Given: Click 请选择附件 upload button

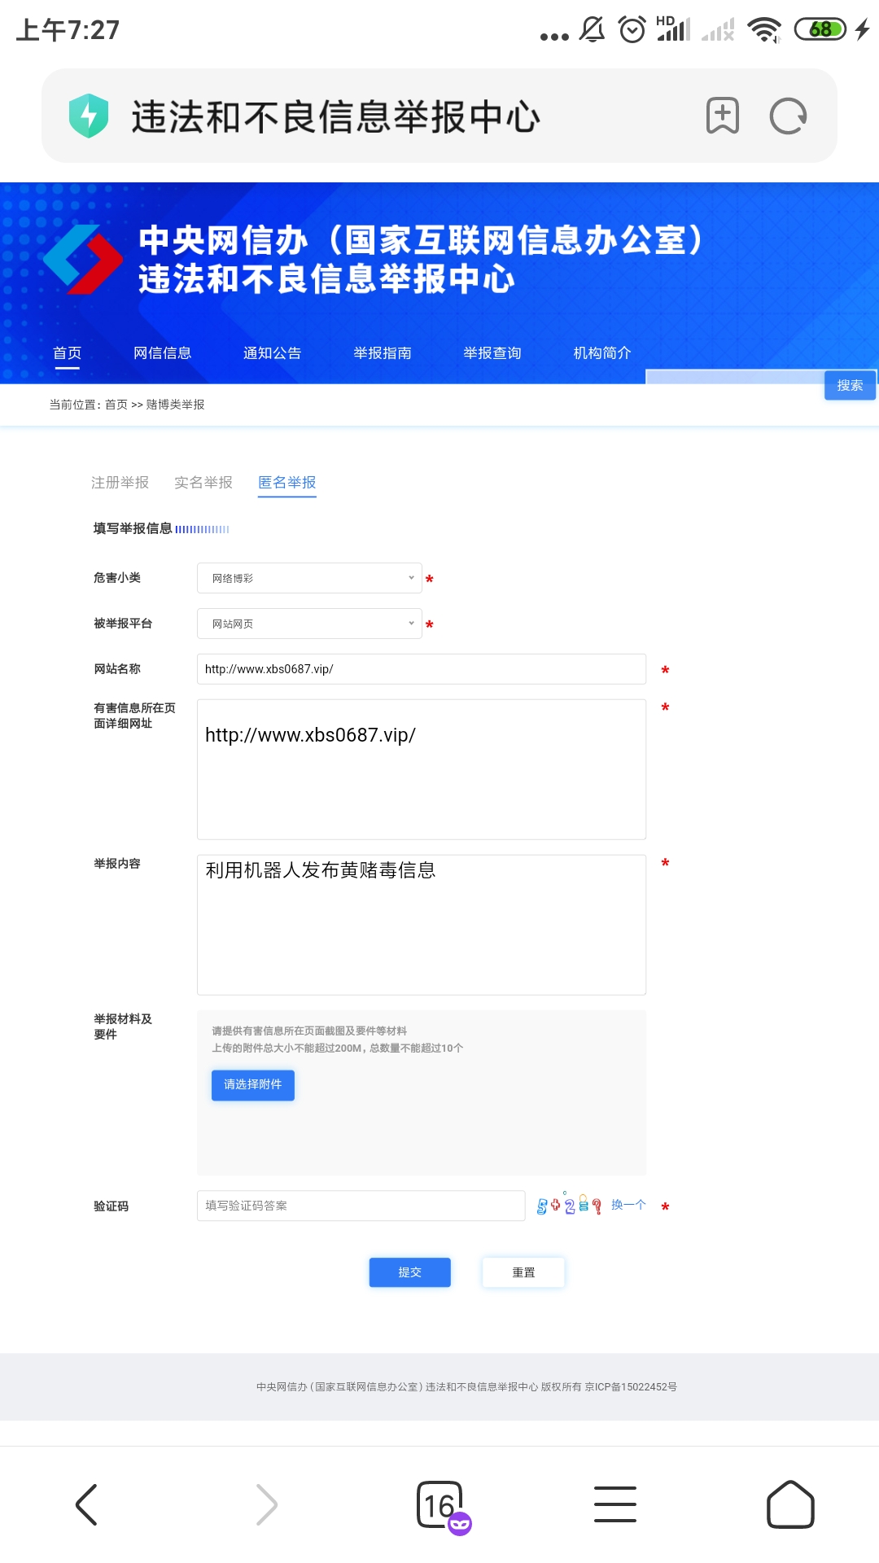Looking at the screenshot, I should tap(253, 1084).
